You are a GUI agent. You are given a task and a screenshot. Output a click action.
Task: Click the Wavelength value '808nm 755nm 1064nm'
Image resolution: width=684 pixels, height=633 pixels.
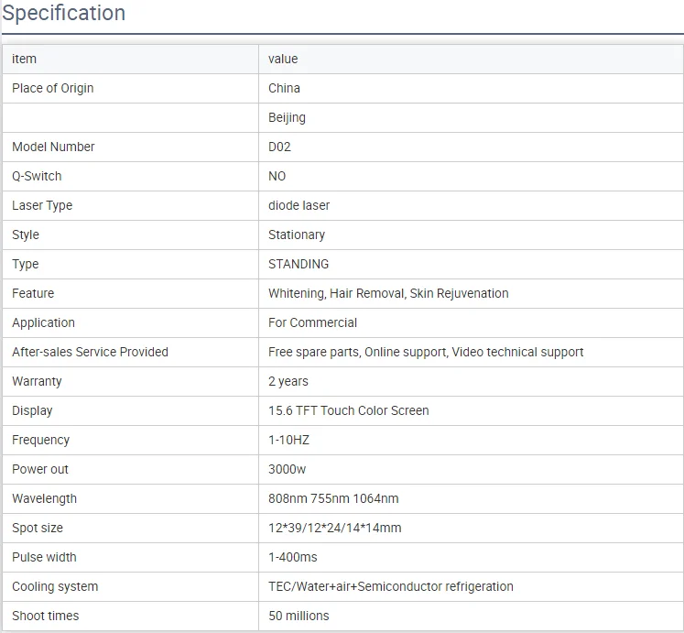tap(333, 498)
